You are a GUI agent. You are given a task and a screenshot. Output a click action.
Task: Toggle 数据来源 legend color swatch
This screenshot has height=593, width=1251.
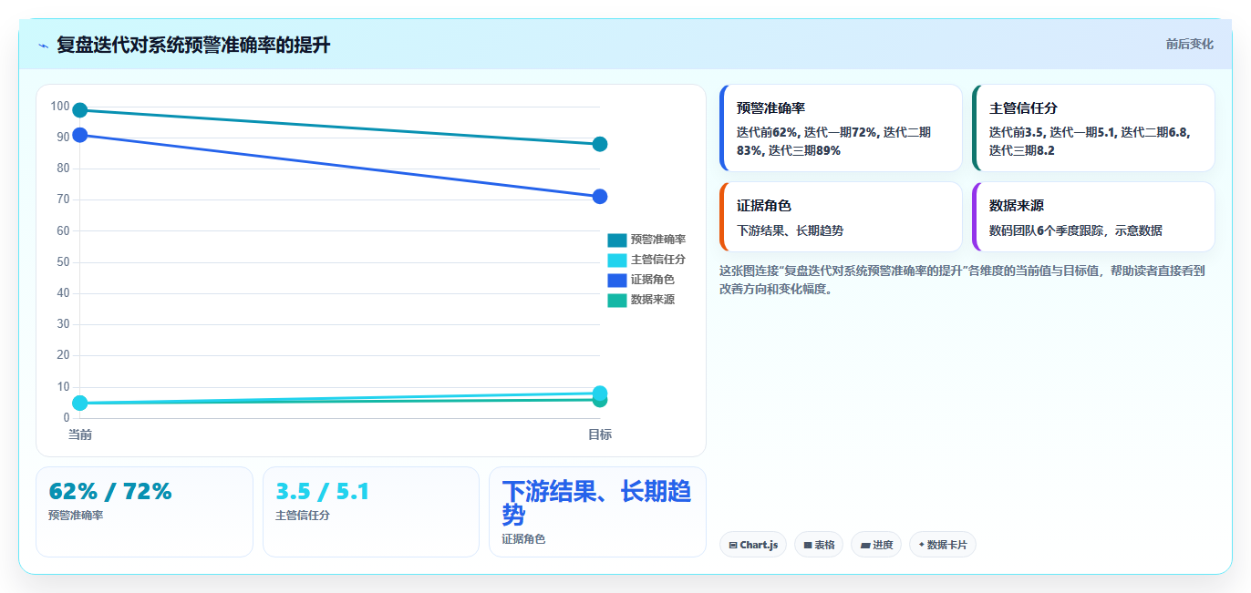click(617, 300)
